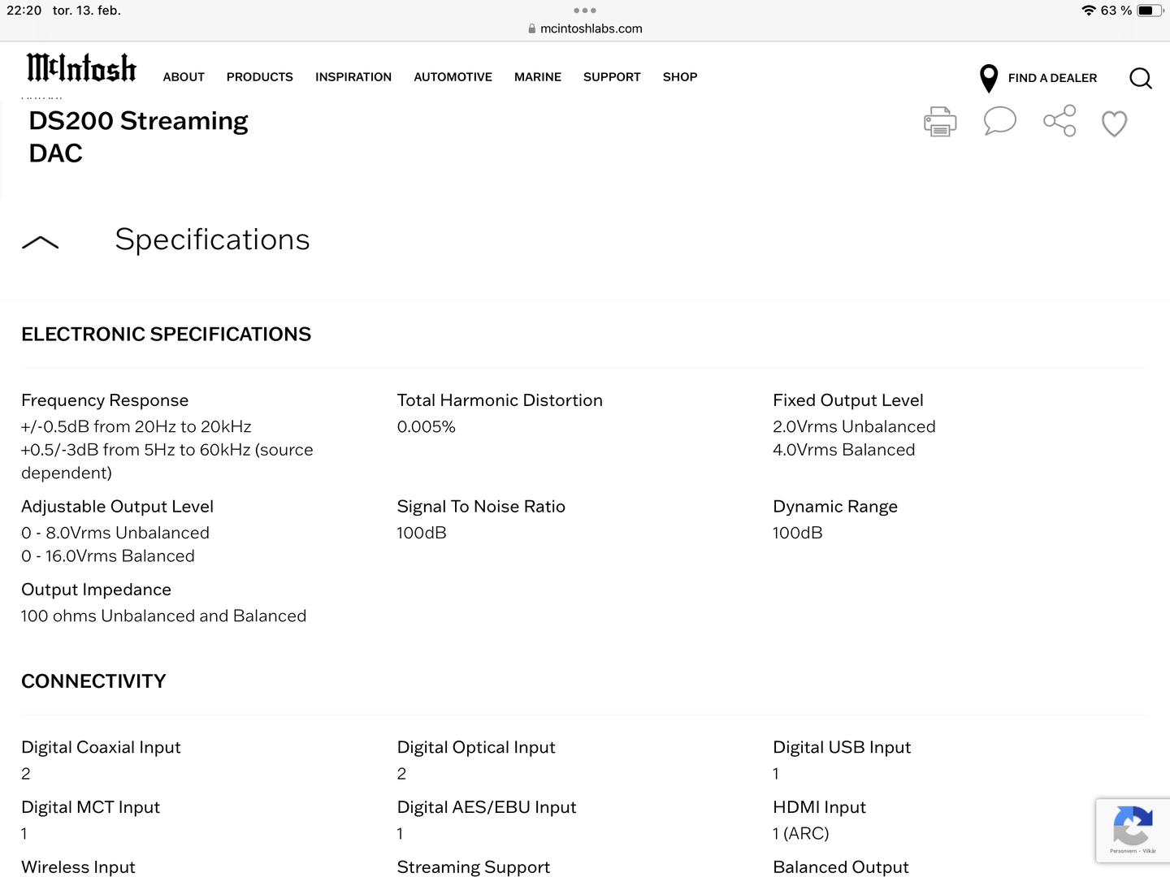Open the ABOUT menu

[184, 77]
